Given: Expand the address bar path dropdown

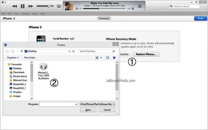Looking at the screenshot, I should [69, 51].
